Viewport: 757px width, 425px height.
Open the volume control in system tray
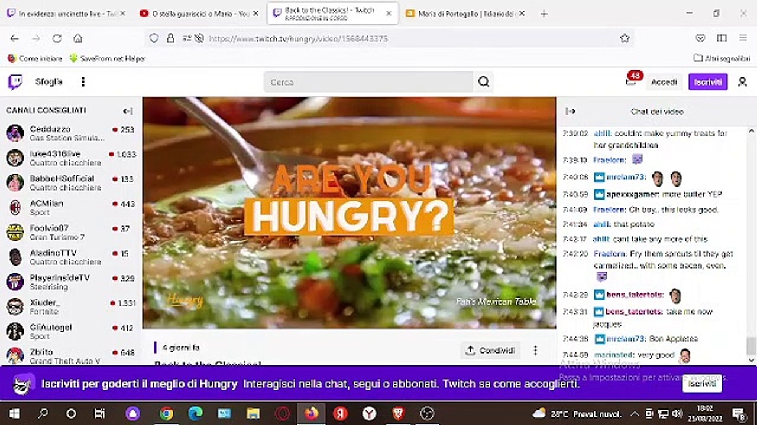pos(678,413)
